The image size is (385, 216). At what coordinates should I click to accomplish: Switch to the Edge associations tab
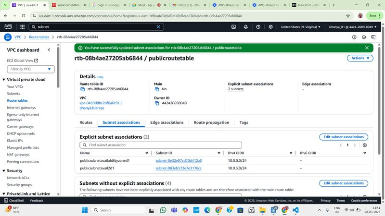[167, 122]
